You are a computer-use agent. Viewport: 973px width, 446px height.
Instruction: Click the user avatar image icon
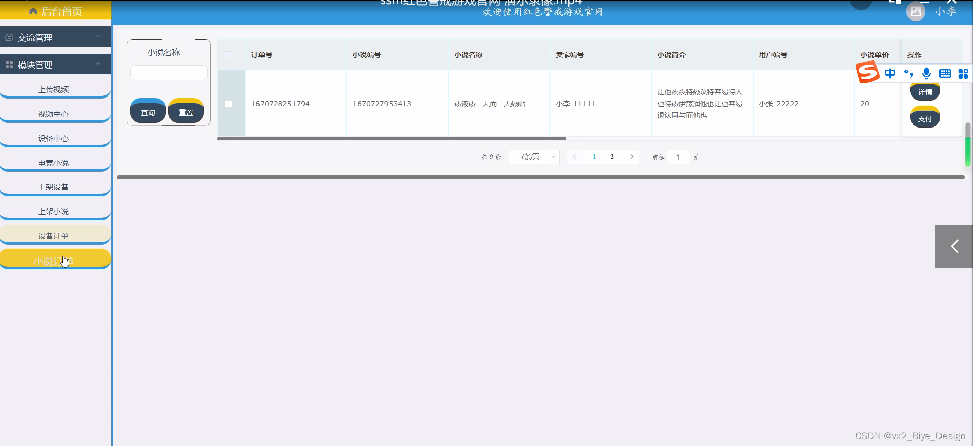[x=916, y=11]
